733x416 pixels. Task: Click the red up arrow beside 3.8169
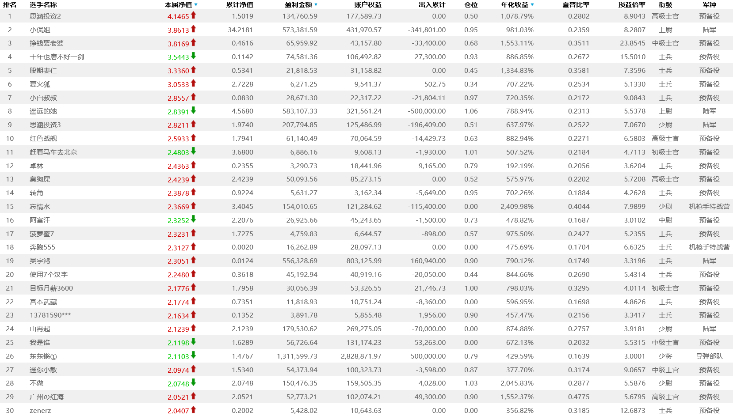tap(193, 43)
